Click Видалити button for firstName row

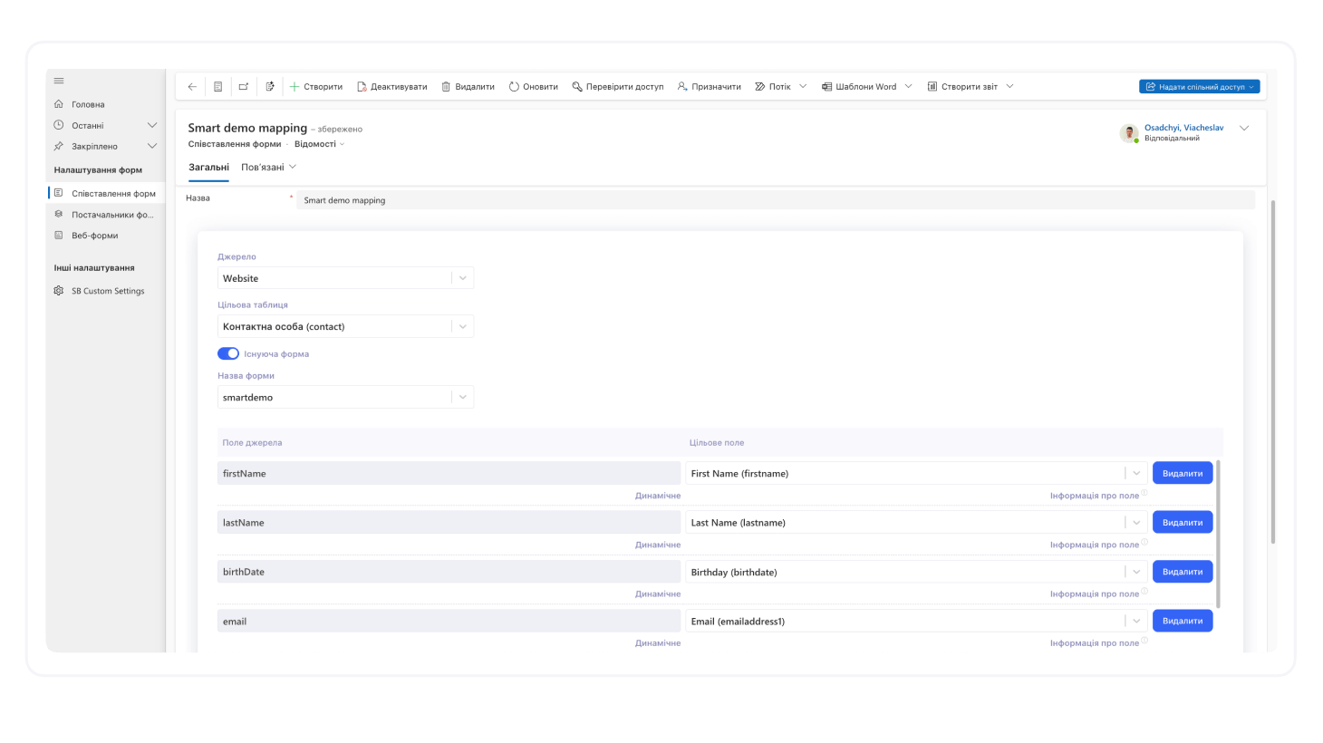1182,473
